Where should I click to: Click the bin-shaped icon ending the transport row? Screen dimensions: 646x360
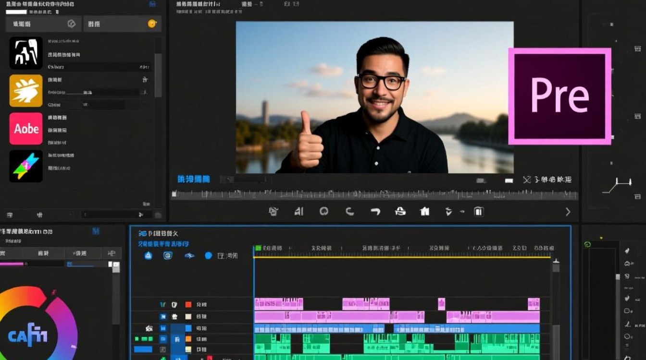click(478, 211)
